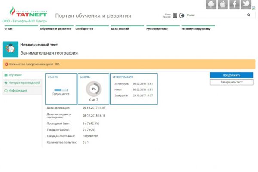
Task: Open the test thumbnail icon
Action: pos(10,49)
